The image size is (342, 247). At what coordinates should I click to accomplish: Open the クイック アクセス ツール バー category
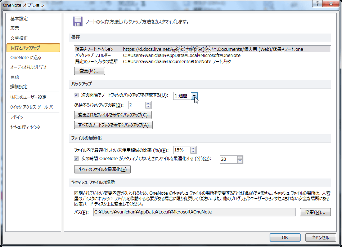pos(33,107)
